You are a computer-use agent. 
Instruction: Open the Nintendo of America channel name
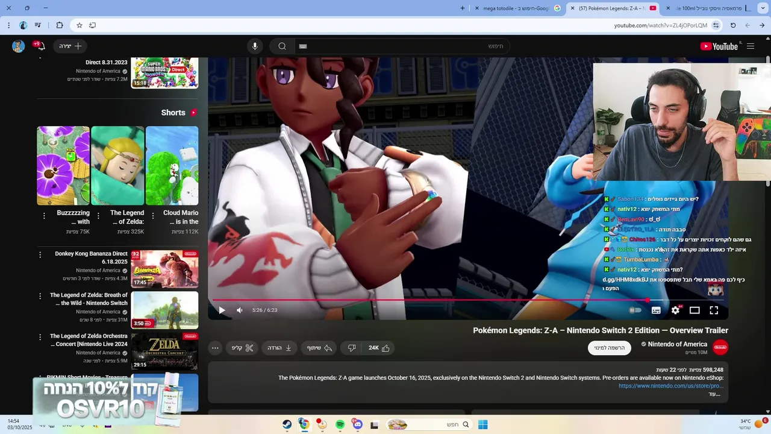pos(678,344)
